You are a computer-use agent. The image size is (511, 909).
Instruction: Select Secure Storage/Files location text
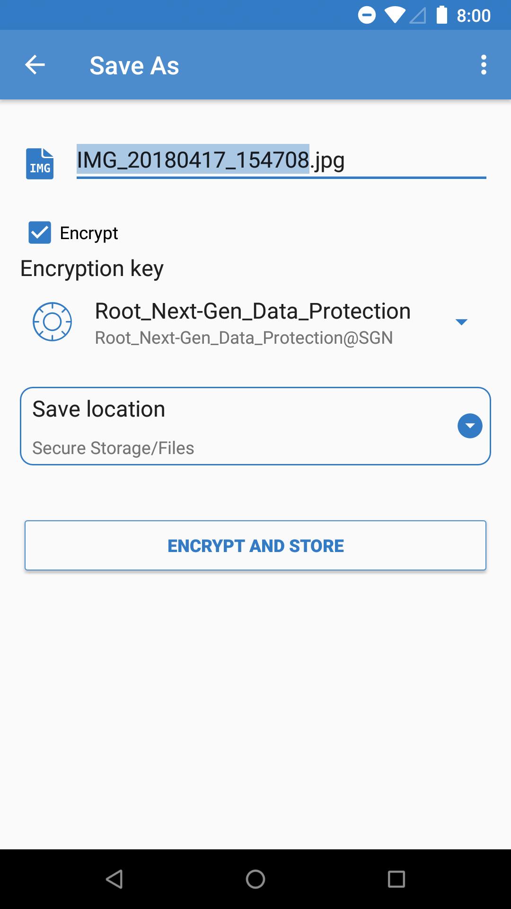113,447
